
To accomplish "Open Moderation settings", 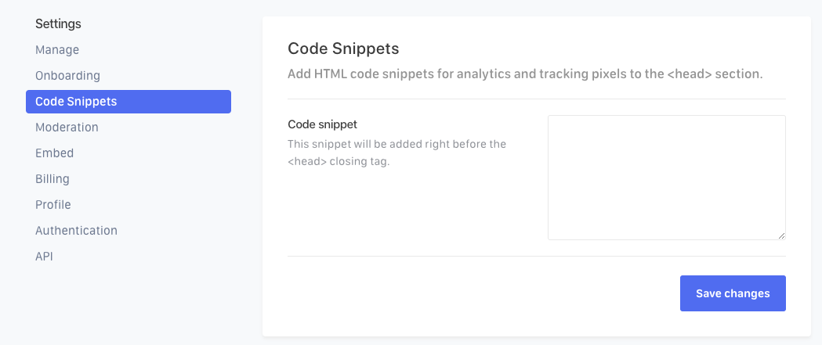I will tap(67, 128).
